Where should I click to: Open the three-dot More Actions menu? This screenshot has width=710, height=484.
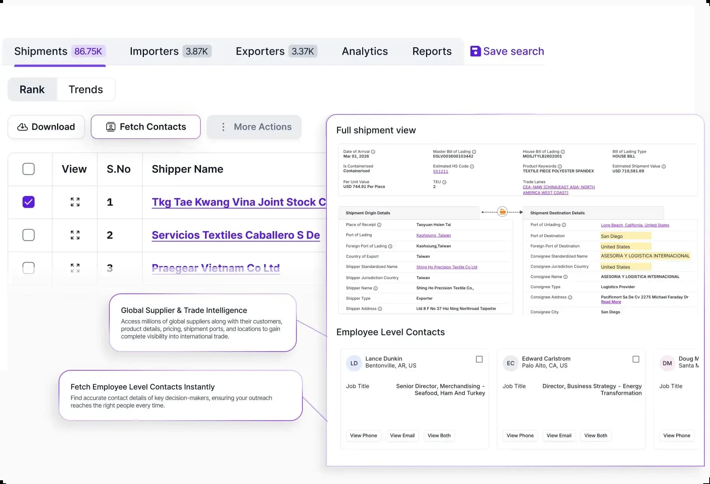(223, 127)
